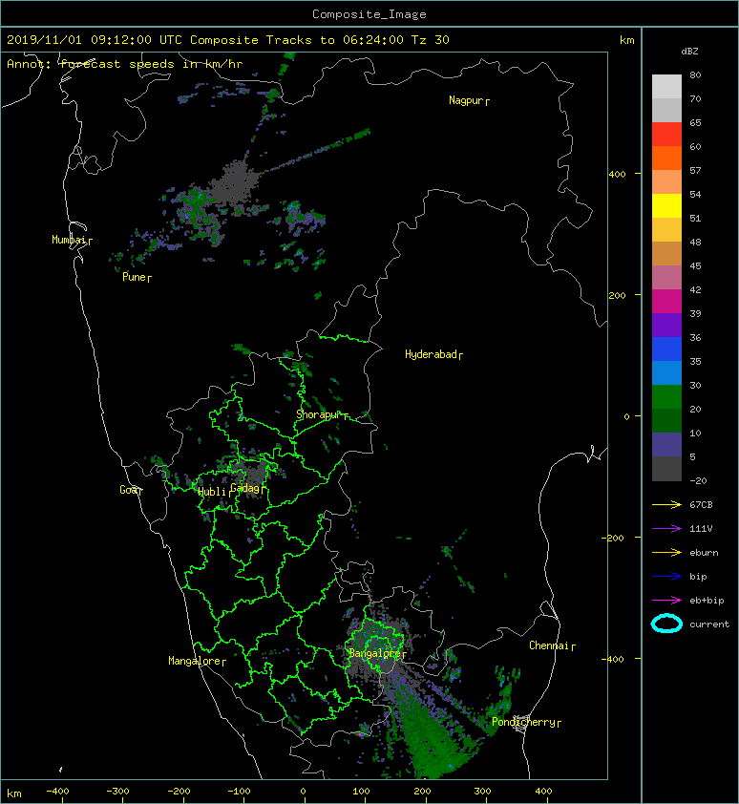Pick the magenta swatch in dBZ scale
The image size is (739, 804).
pos(666,301)
